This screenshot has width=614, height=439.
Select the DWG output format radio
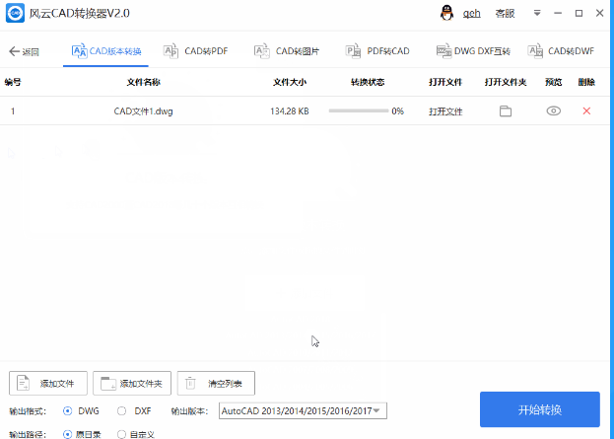point(68,410)
